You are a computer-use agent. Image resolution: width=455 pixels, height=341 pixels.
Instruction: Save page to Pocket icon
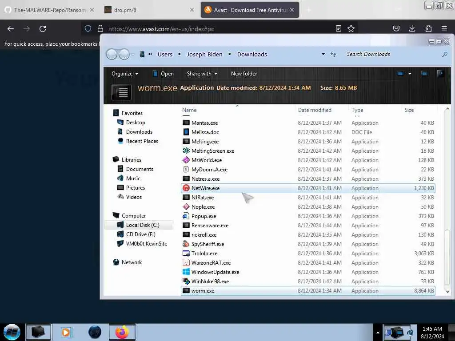(x=396, y=28)
